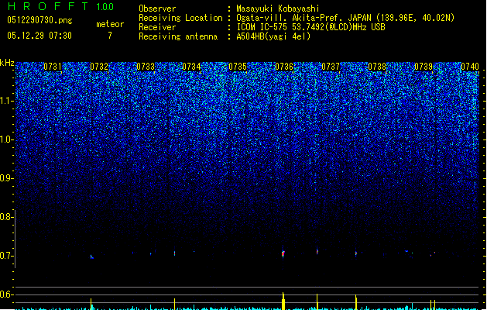Click the 0737 time marker
Viewport: 487px width, 310px height.
331,67
